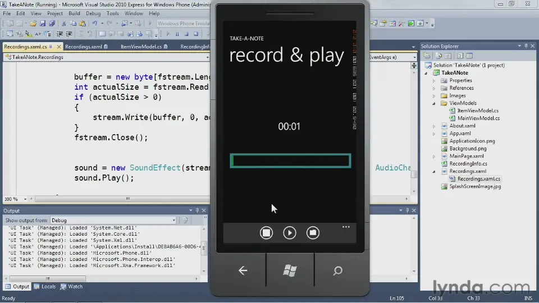The image size is (539, 303).
Task: Open the 100 % zoom level dropdown
Action: click(x=25, y=199)
